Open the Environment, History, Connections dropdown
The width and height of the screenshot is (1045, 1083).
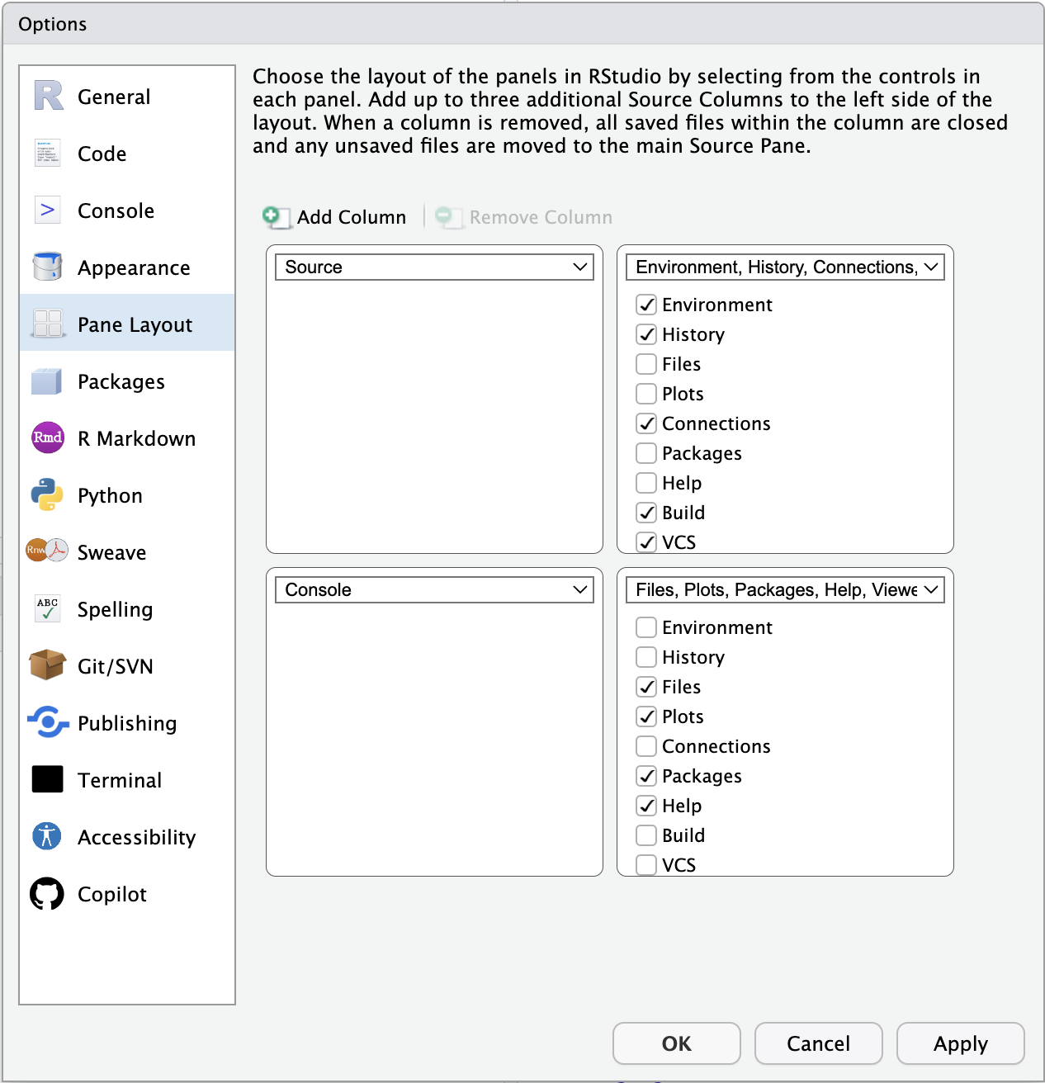785,267
